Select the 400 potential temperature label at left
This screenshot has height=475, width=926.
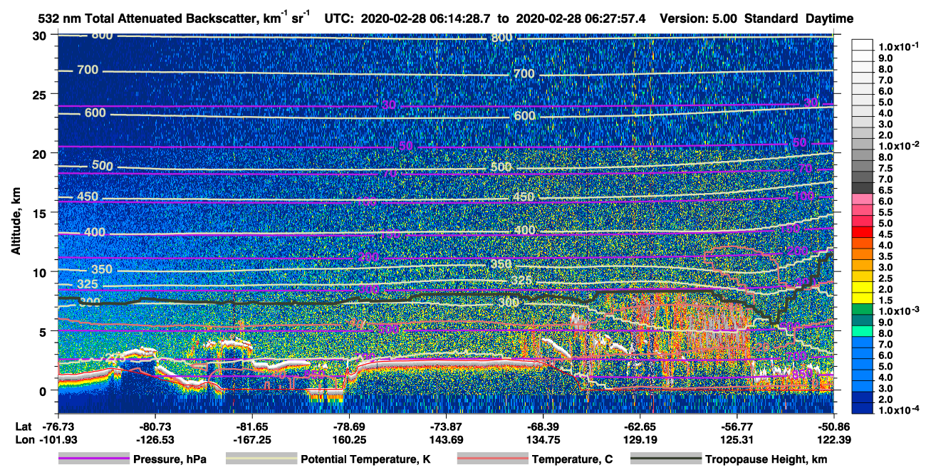94,233
